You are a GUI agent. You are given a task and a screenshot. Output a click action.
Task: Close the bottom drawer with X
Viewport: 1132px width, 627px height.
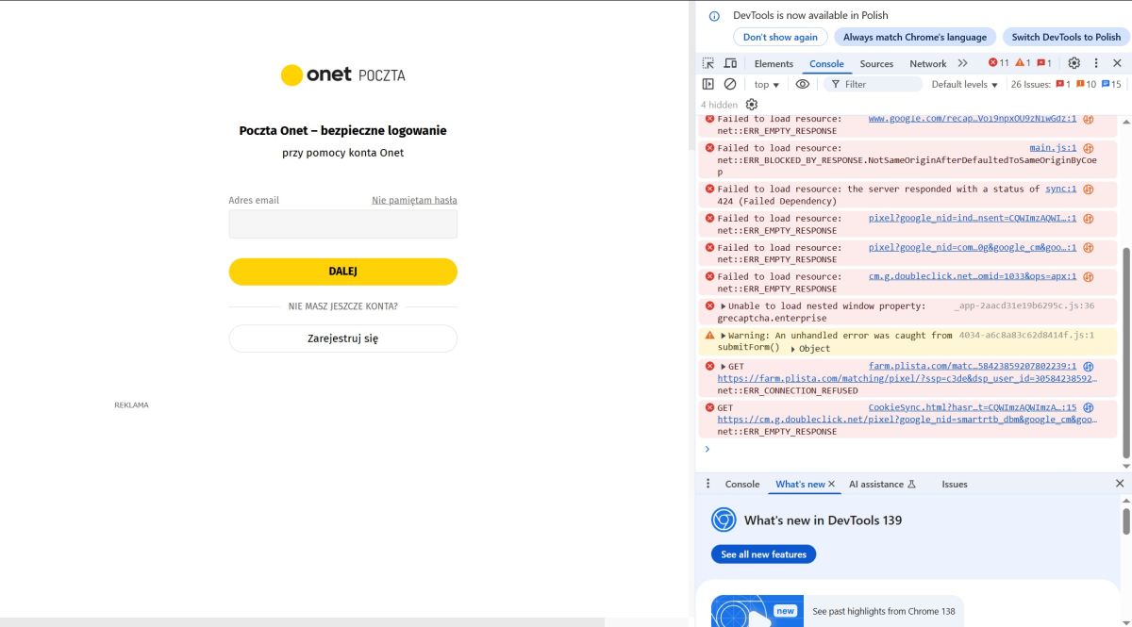coord(1120,484)
